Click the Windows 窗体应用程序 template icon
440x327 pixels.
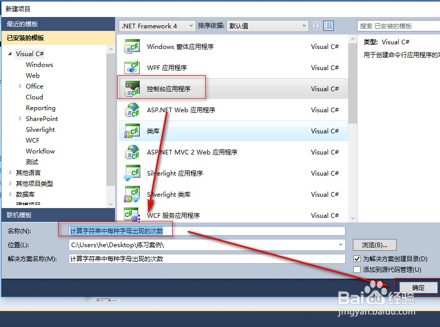(132, 46)
